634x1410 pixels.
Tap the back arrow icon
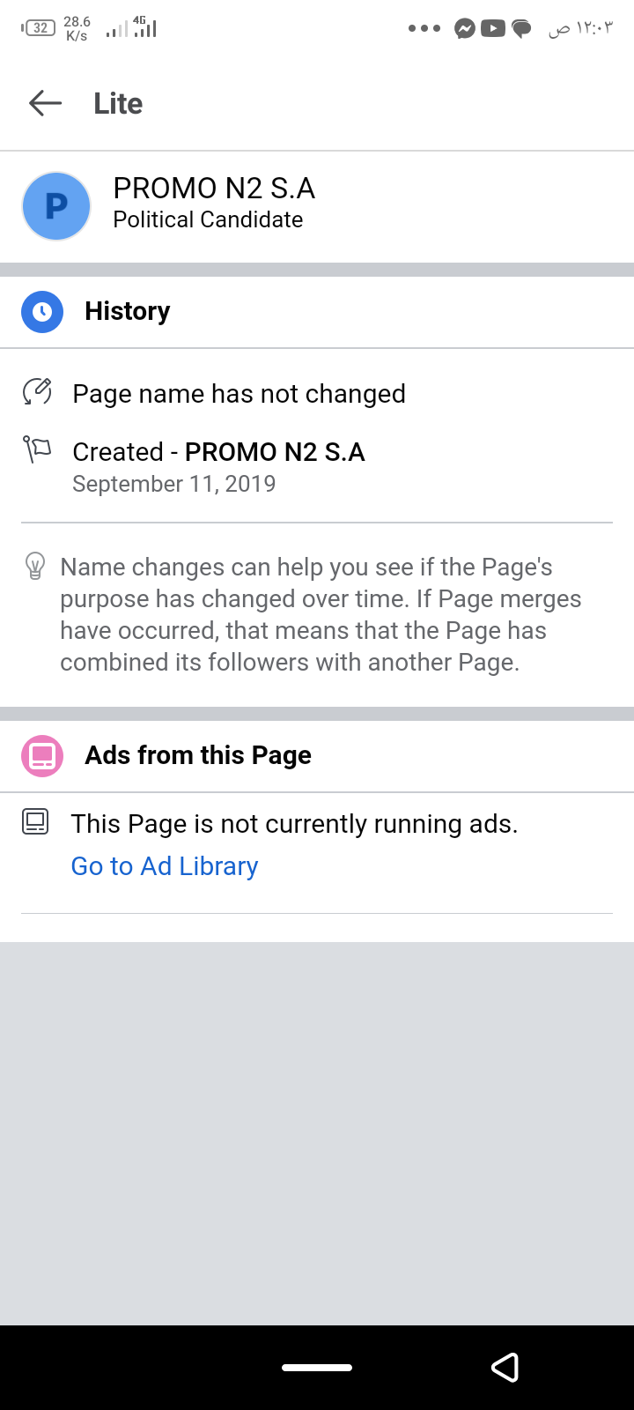(45, 103)
